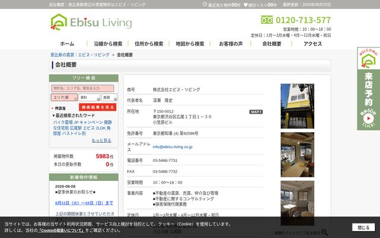Click the license number 東京都知事 (4) text

pyautogui.click(x=176, y=133)
